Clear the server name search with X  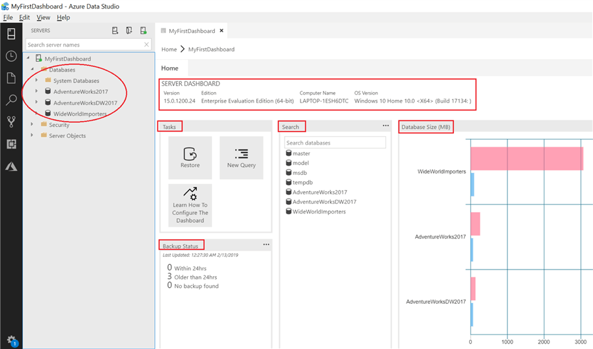click(146, 45)
